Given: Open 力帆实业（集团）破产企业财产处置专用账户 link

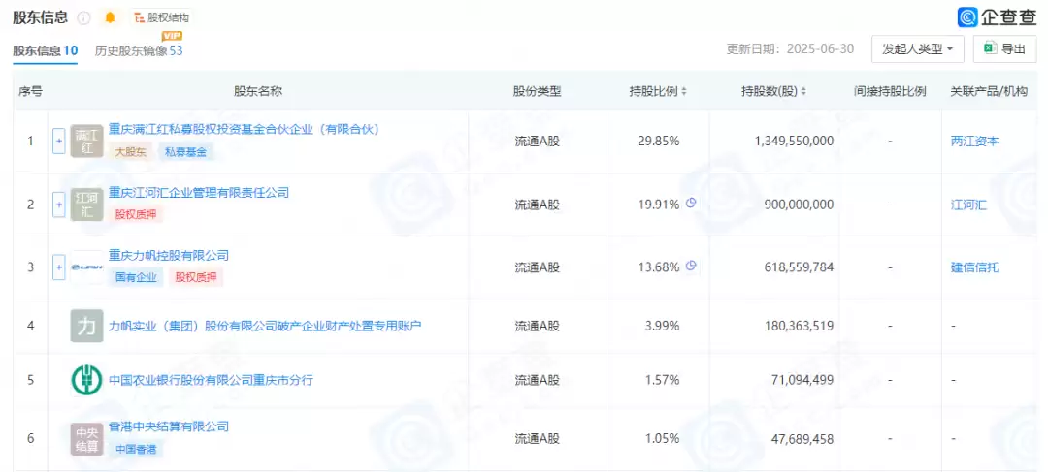Looking at the screenshot, I should (265, 326).
